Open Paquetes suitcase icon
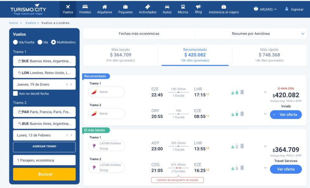Image resolution: width=310 pixels, height=188 pixels. [x=125, y=7]
